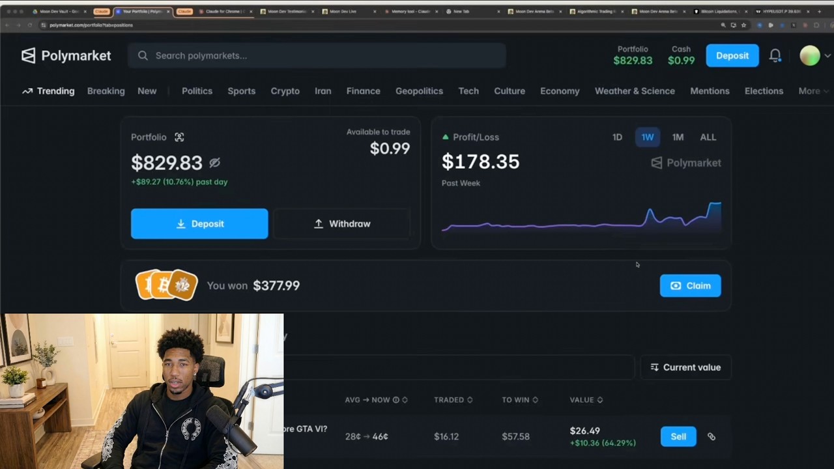The image size is (834, 469).
Task: Click the header Cash $0.99 link
Action: tap(681, 55)
